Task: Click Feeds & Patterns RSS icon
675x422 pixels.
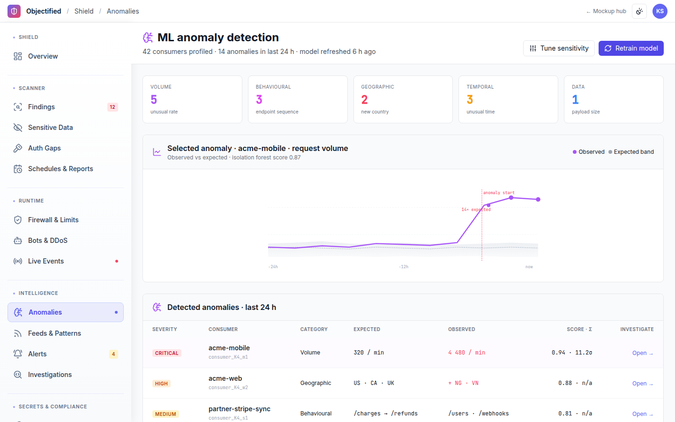Action: [x=18, y=333]
